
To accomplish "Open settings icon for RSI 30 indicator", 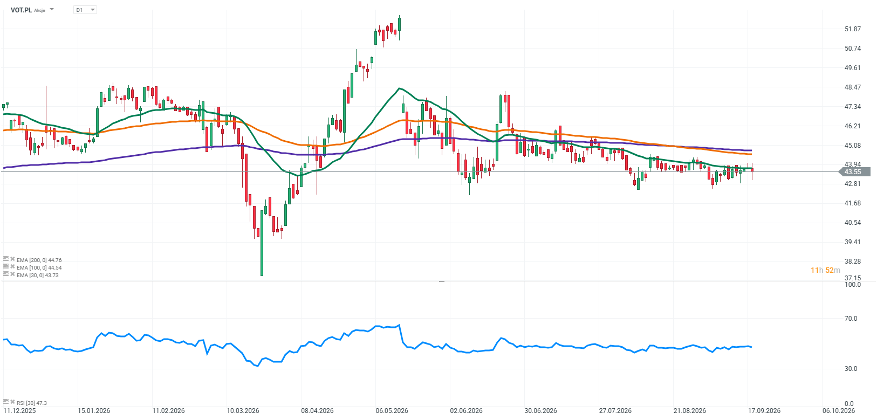I will (x=6, y=402).
